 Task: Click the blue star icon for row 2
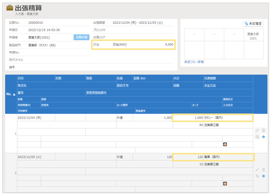coord(263,176)
